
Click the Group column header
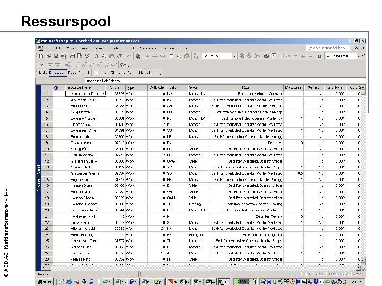click(x=198, y=87)
